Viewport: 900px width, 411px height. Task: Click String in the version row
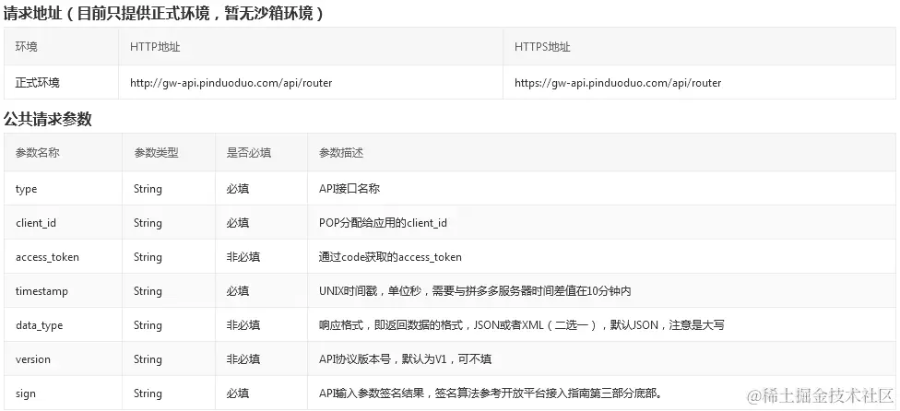coord(148,358)
